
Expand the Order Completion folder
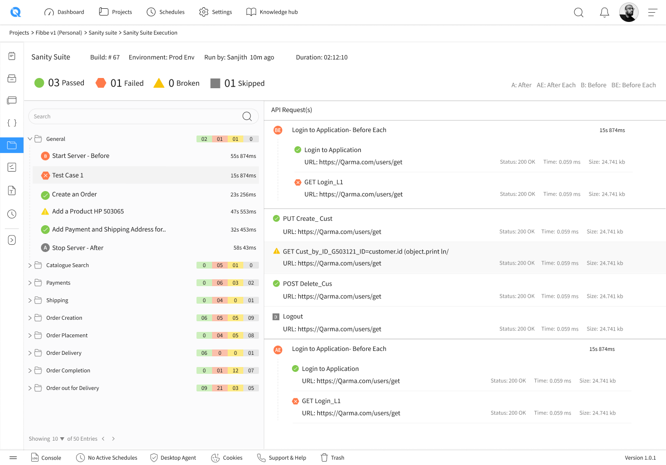point(30,371)
